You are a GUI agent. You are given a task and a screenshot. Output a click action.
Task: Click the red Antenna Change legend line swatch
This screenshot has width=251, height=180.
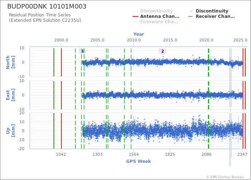click(136, 16)
